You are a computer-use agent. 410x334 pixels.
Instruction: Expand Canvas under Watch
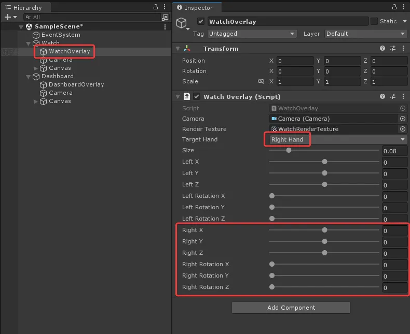click(x=36, y=68)
